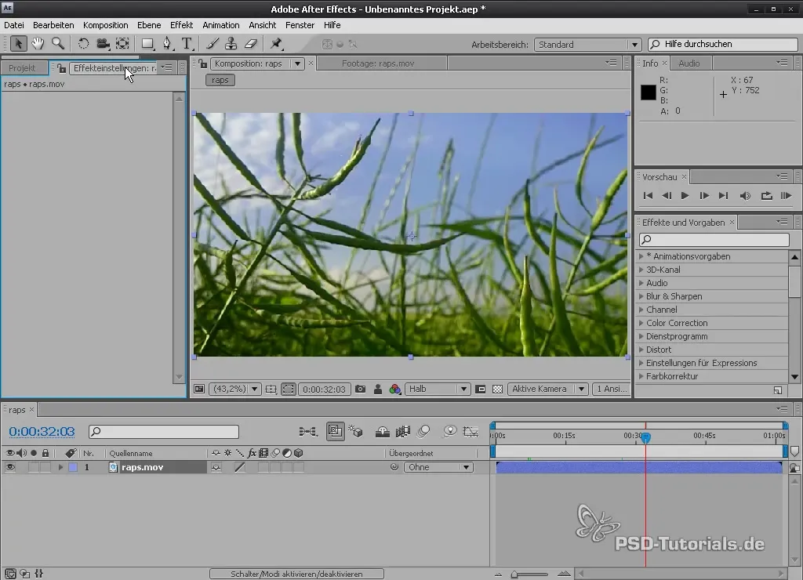Image resolution: width=803 pixels, height=580 pixels.
Task: Show channel with RGB circles icon
Action: click(x=395, y=389)
